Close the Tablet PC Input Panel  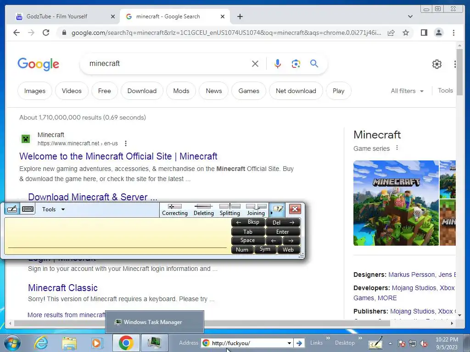pos(295,209)
